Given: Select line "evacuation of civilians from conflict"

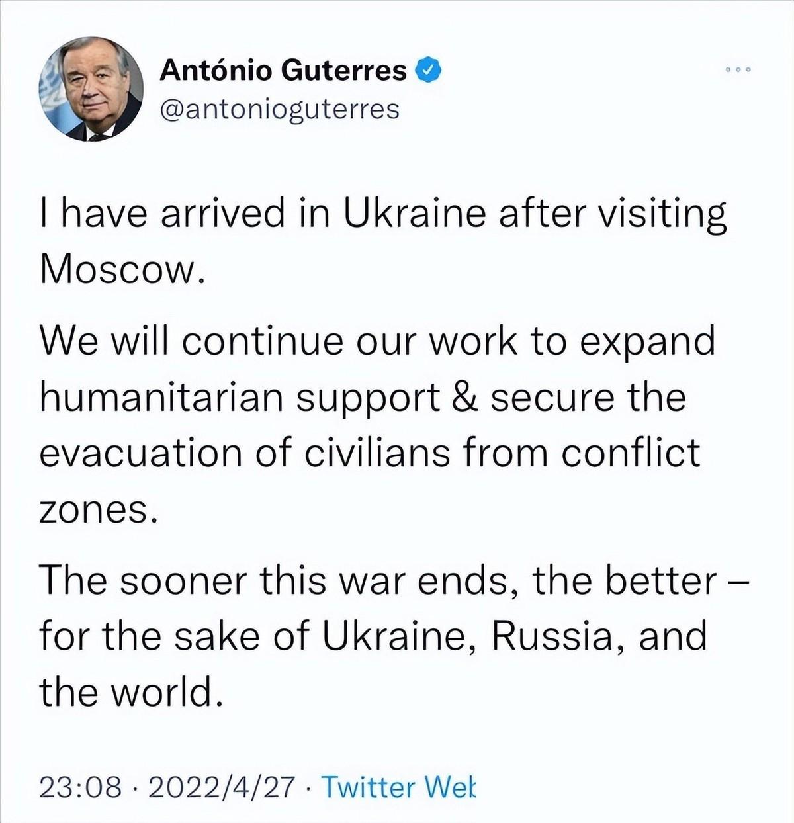Looking at the screenshot, I should click(x=370, y=453).
